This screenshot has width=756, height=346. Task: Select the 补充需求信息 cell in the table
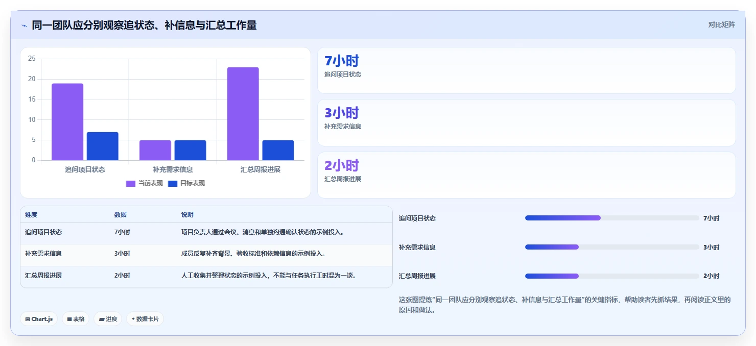coord(43,254)
